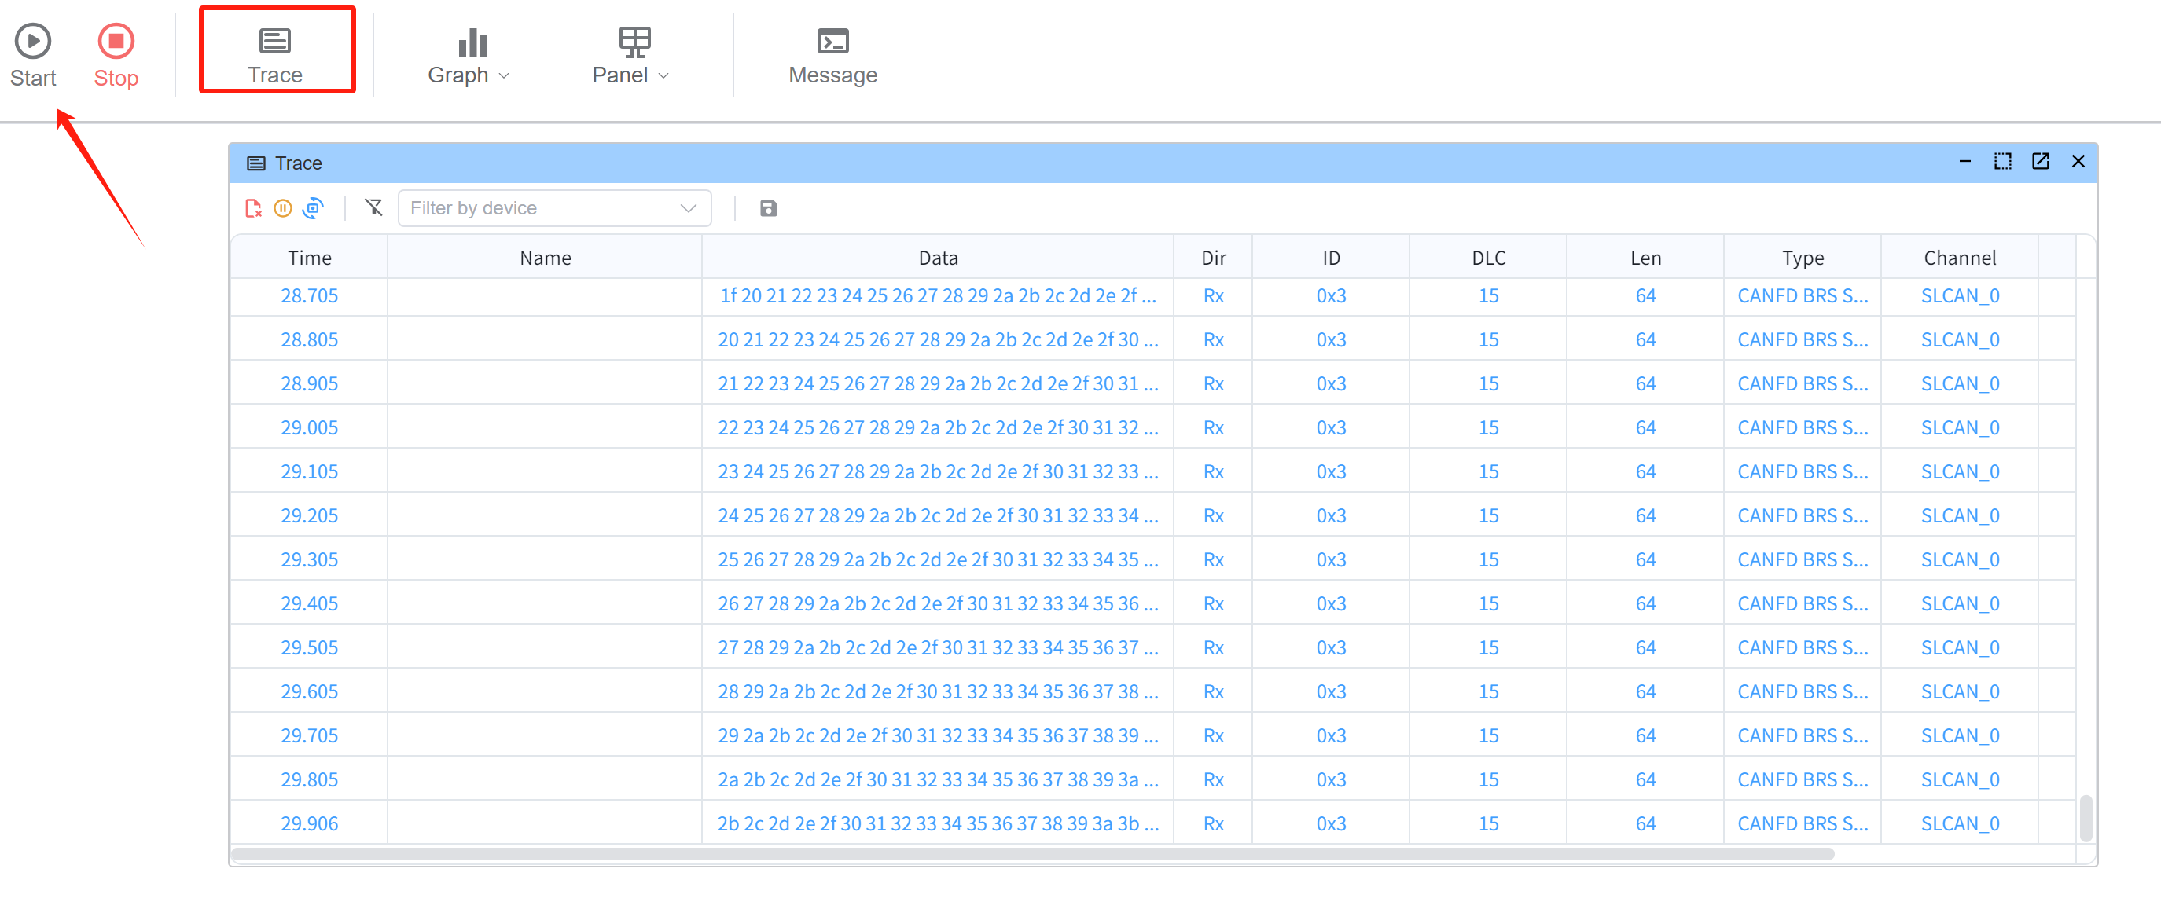Click CANFD BRS type in the 29.505 row
The image size is (2161, 898).
coord(1803,648)
